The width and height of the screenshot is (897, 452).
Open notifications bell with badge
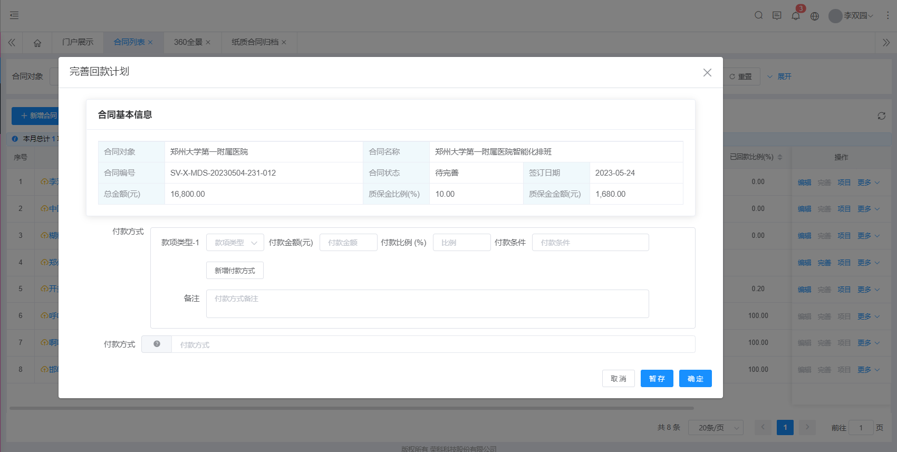[796, 16]
